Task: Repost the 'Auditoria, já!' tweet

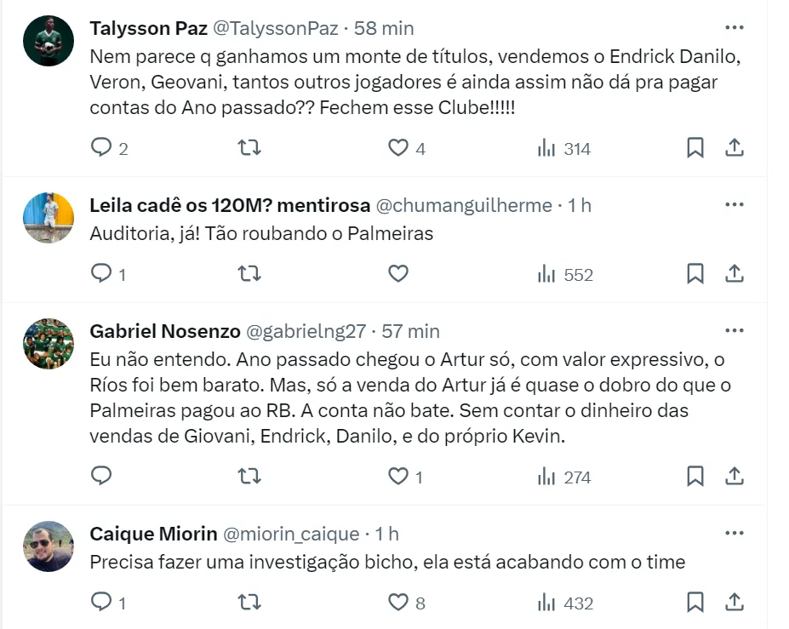Action: click(x=249, y=274)
